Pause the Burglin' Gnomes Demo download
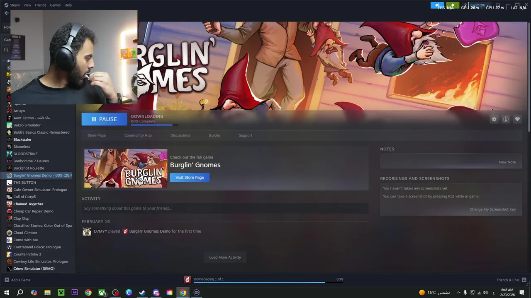531x298 pixels. [x=104, y=119]
